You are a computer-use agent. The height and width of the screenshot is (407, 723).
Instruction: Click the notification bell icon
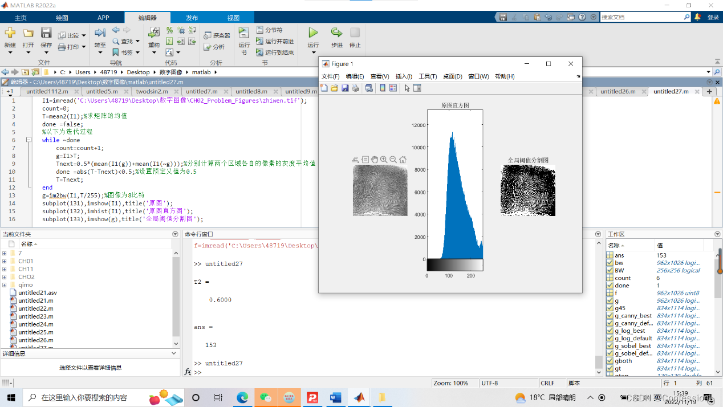[x=698, y=17]
